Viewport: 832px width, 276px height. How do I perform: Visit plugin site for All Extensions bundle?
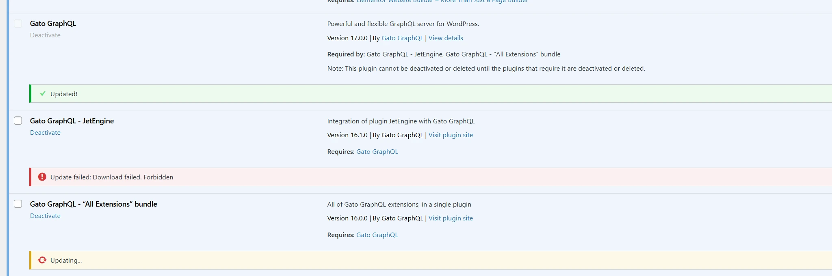pos(451,218)
